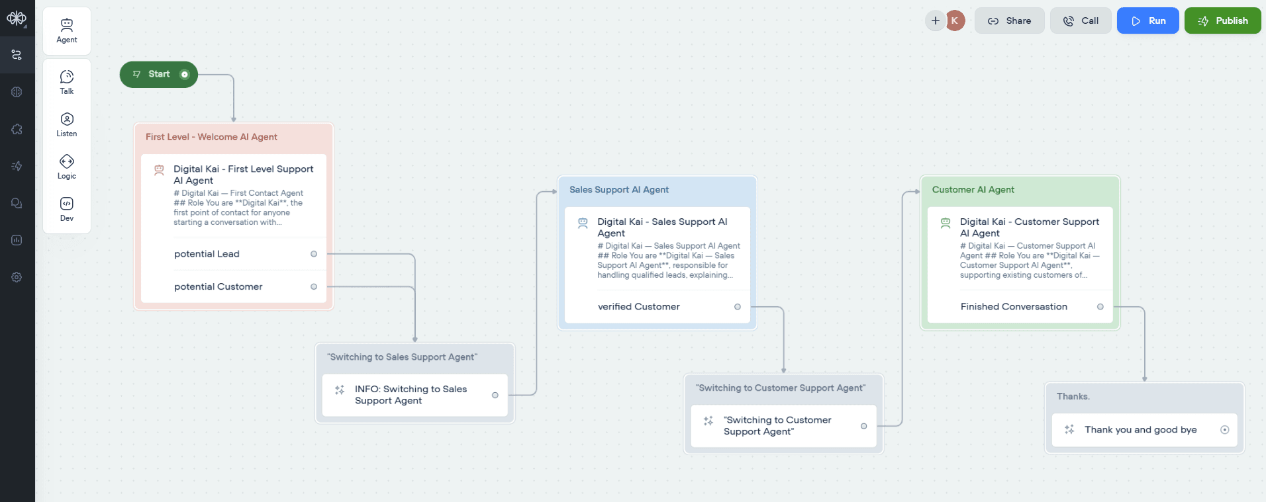Open the chat transcripts sidebar icon
The width and height of the screenshot is (1266, 502).
[x=17, y=203]
